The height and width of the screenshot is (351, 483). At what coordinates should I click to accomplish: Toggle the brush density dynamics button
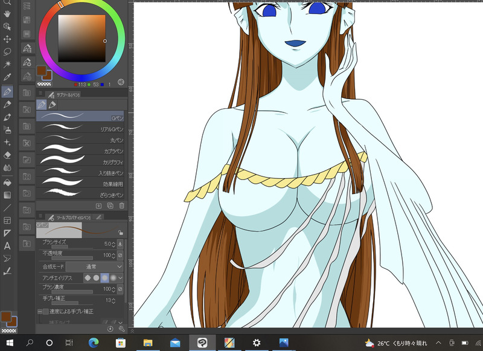click(x=120, y=289)
